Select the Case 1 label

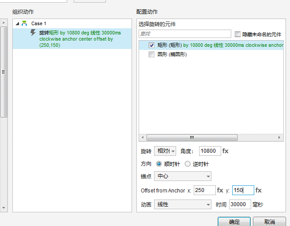[x=39, y=23]
